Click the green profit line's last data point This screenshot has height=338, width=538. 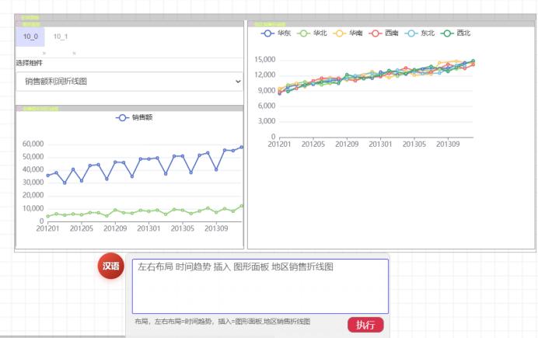[242, 206]
